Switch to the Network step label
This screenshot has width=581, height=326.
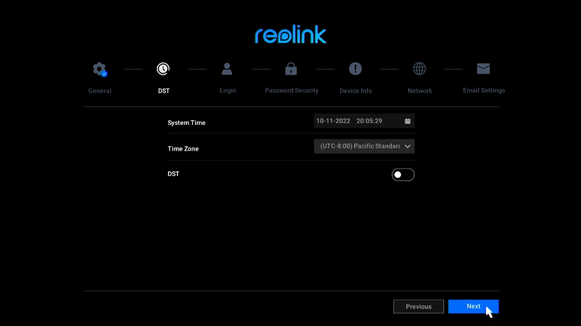[420, 91]
